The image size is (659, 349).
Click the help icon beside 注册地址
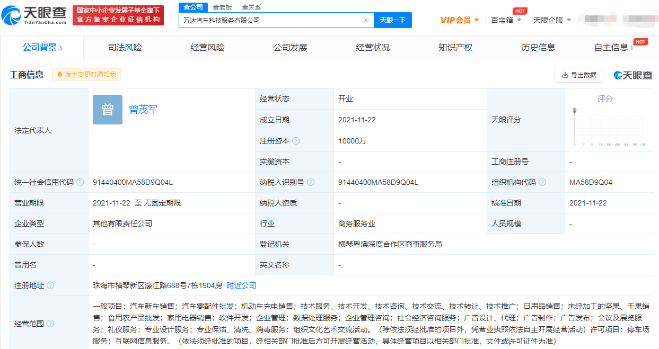50,285
